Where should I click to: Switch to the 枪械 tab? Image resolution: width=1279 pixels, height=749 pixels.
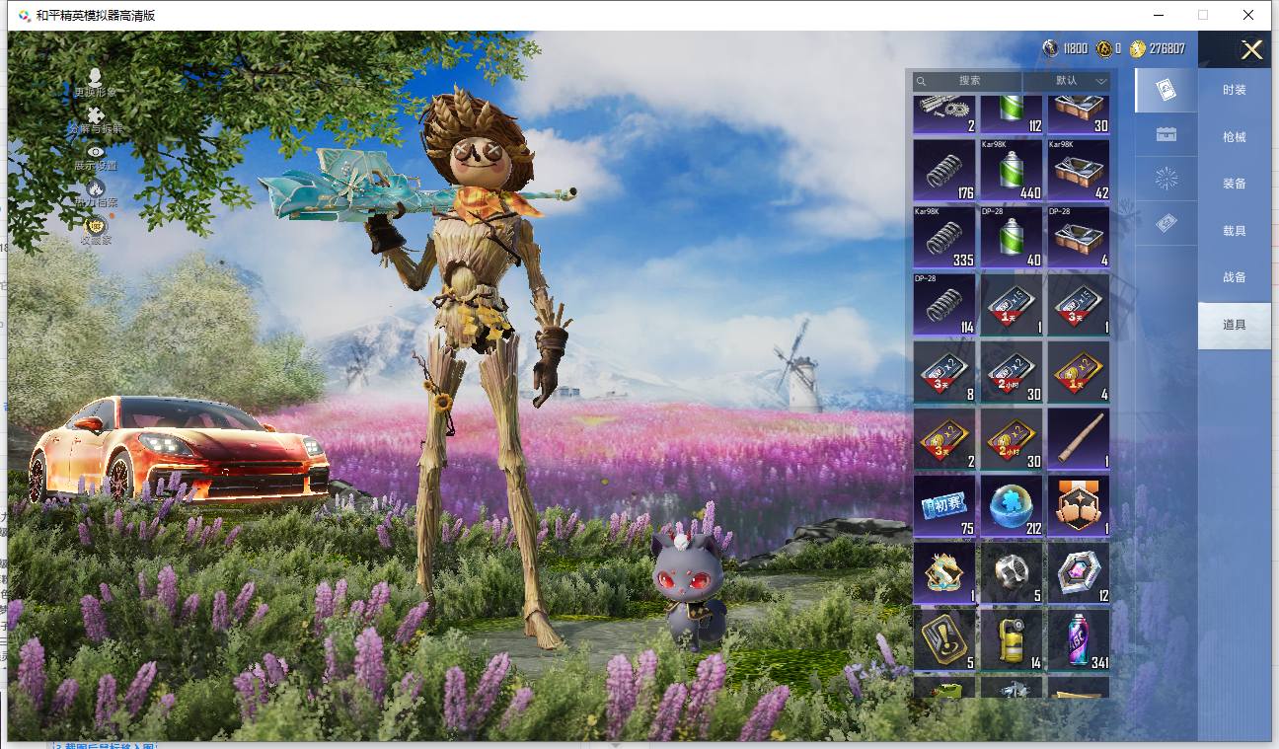click(1234, 137)
